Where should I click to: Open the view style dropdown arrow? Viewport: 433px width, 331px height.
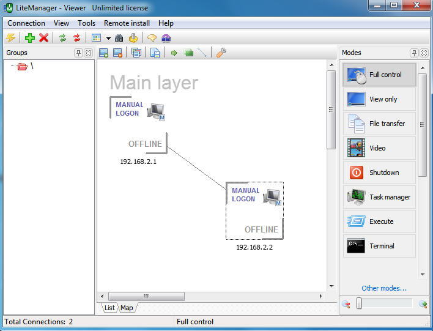tap(108, 39)
